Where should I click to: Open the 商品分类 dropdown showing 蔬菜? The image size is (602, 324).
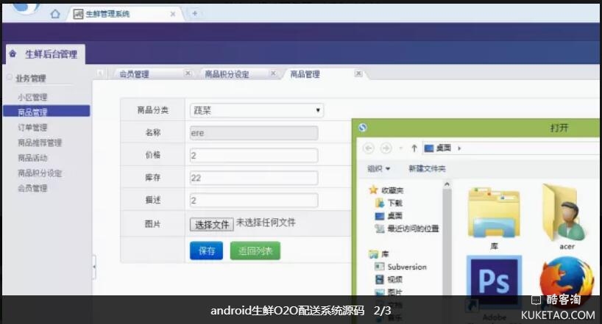pos(256,110)
